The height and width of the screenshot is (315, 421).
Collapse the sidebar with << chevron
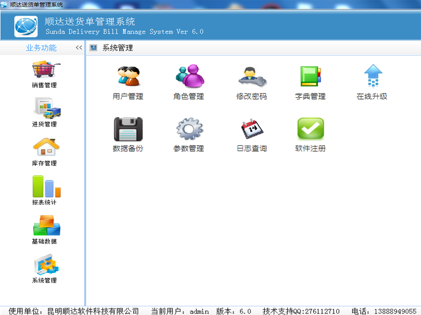(x=79, y=48)
